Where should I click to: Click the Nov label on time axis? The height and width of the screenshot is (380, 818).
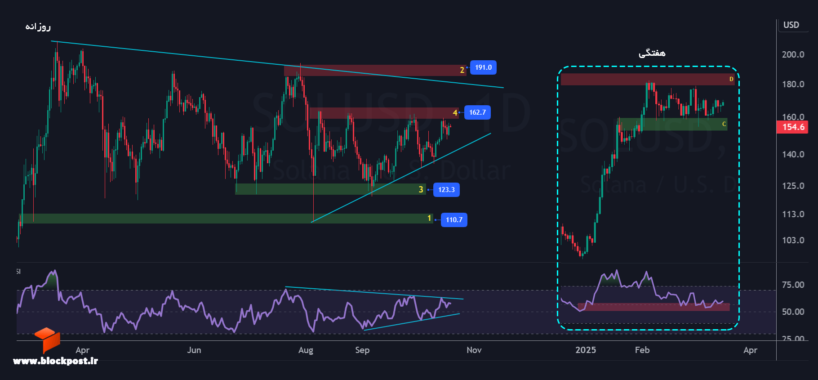point(474,350)
